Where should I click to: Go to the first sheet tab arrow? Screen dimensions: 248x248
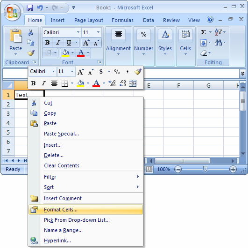point(6,160)
